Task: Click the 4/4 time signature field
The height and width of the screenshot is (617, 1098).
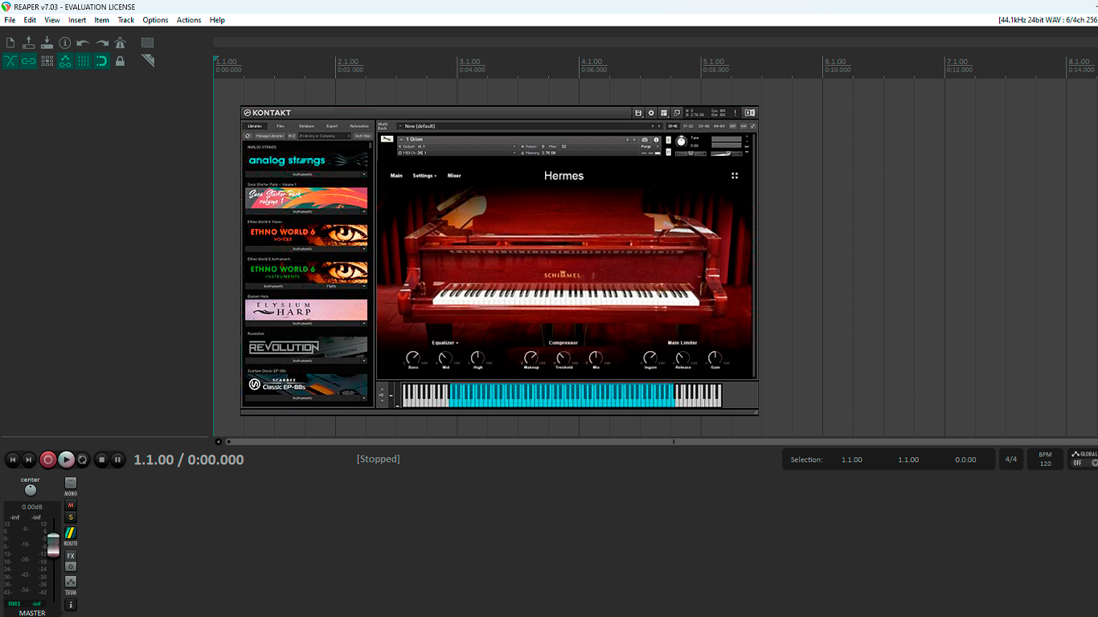Action: point(1011,460)
